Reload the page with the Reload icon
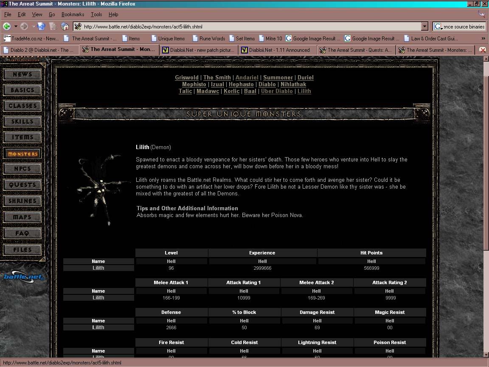 41,26
